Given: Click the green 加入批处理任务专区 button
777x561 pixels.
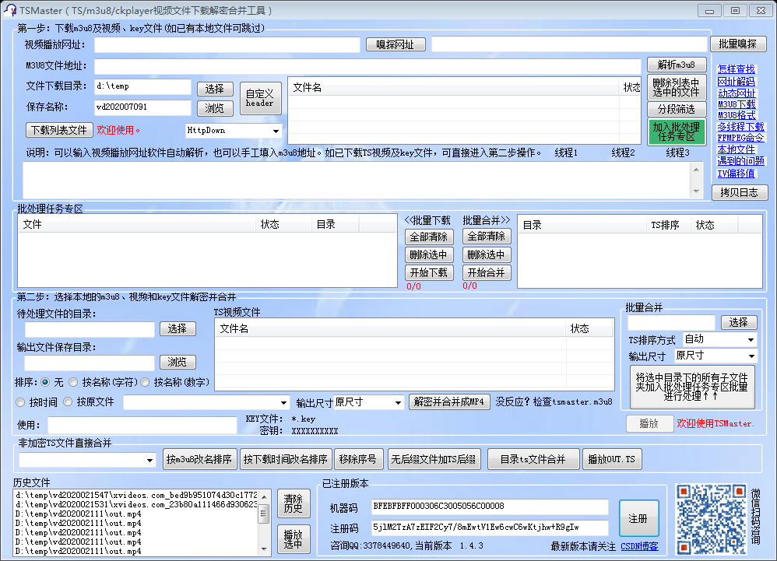Looking at the screenshot, I should (676, 131).
